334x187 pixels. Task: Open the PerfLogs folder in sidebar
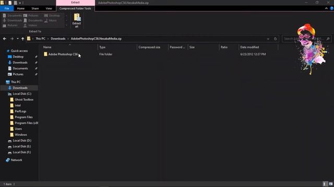coord(20,111)
